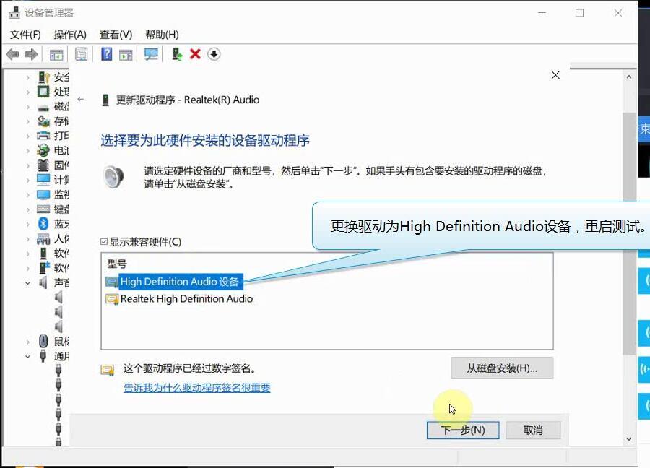Open the Properties toolbar icon
The height and width of the screenshot is (468, 650).
(81, 54)
